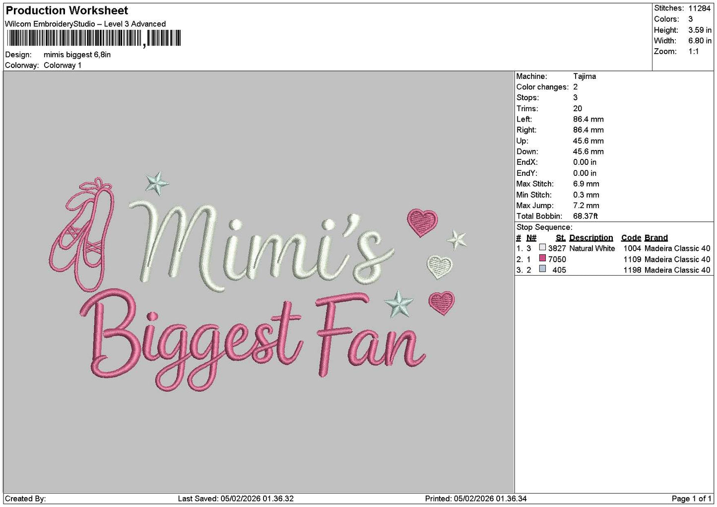Screen dimensions: 717x507
Task: Click the lower pink heart near Fan
Action: pyautogui.click(x=442, y=303)
